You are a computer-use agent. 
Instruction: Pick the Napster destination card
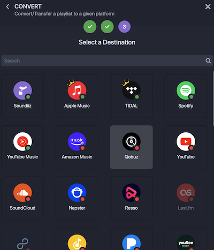point(77,198)
